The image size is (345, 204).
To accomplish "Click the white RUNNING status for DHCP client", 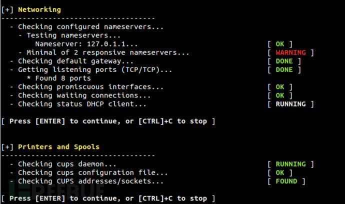I will pyautogui.click(x=290, y=104).
